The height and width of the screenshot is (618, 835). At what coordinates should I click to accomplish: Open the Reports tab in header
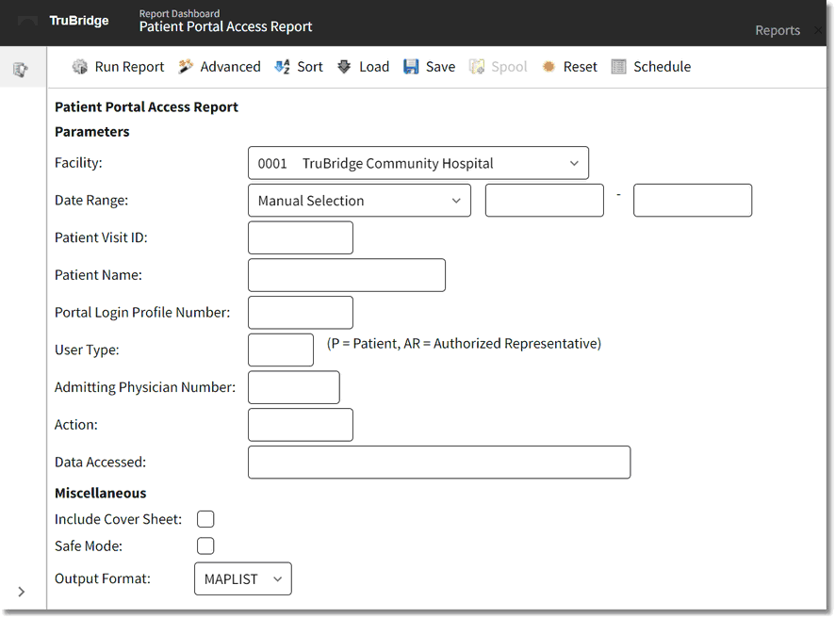pos(777,30)
